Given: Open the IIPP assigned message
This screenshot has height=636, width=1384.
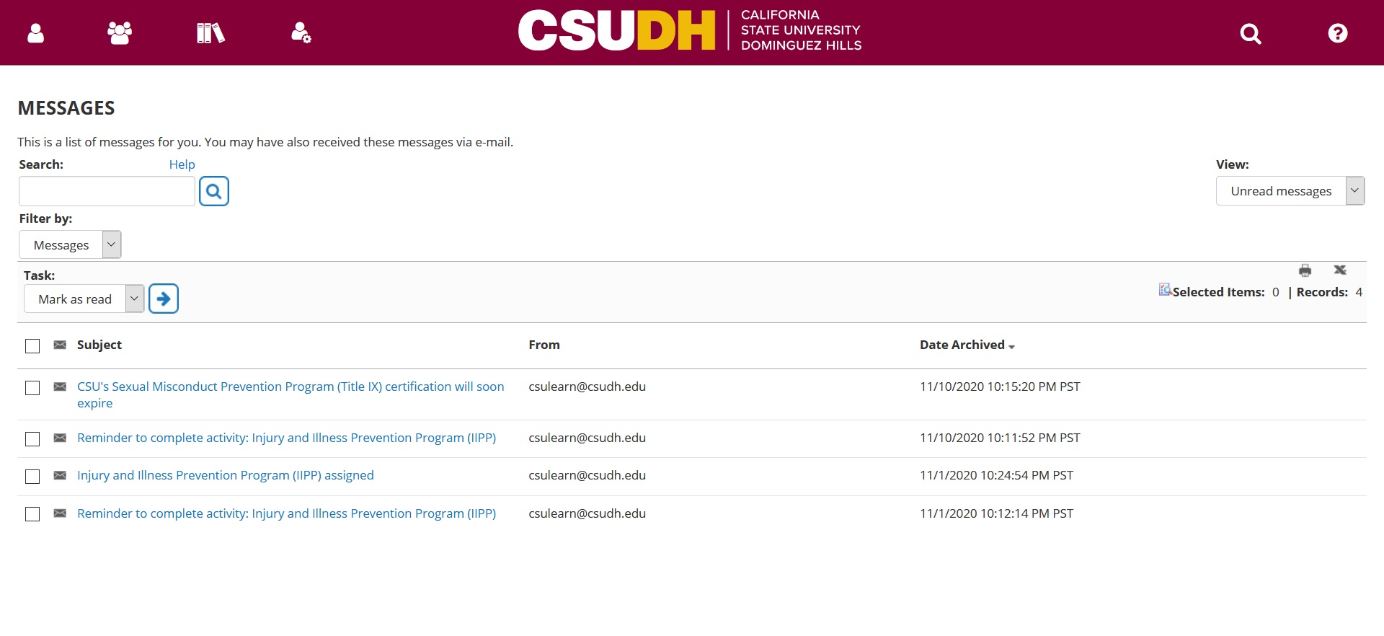Looking at the screenshot, I should [x=226, y=475].
